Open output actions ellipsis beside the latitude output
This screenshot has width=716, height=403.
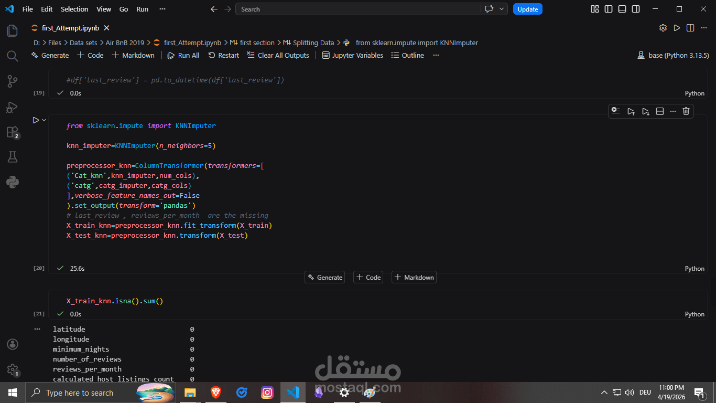(x=37, y=329)
